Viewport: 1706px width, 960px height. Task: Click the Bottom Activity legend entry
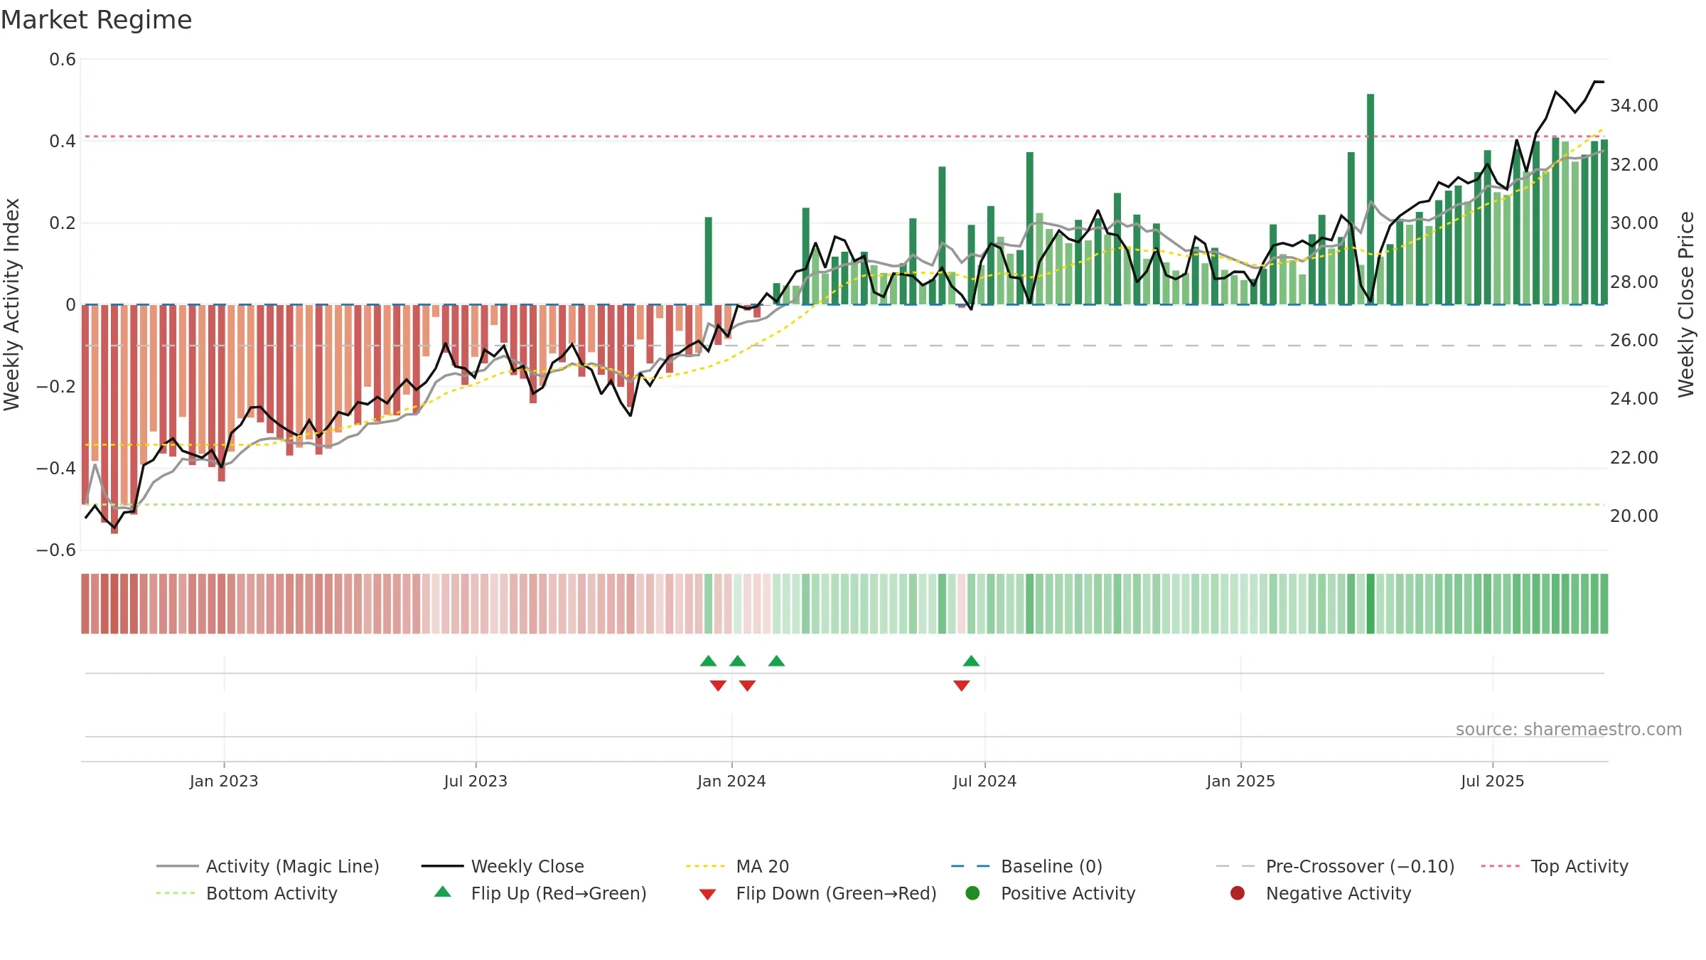click(247, 893)
